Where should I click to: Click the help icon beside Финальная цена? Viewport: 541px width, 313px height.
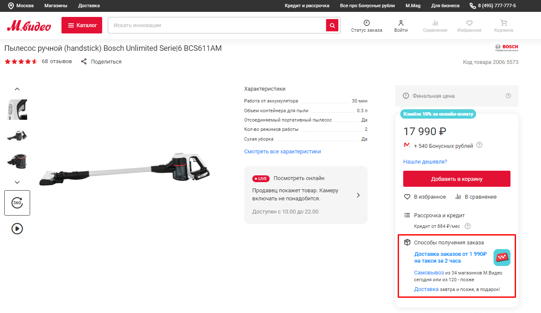click(x=508, y=96)
